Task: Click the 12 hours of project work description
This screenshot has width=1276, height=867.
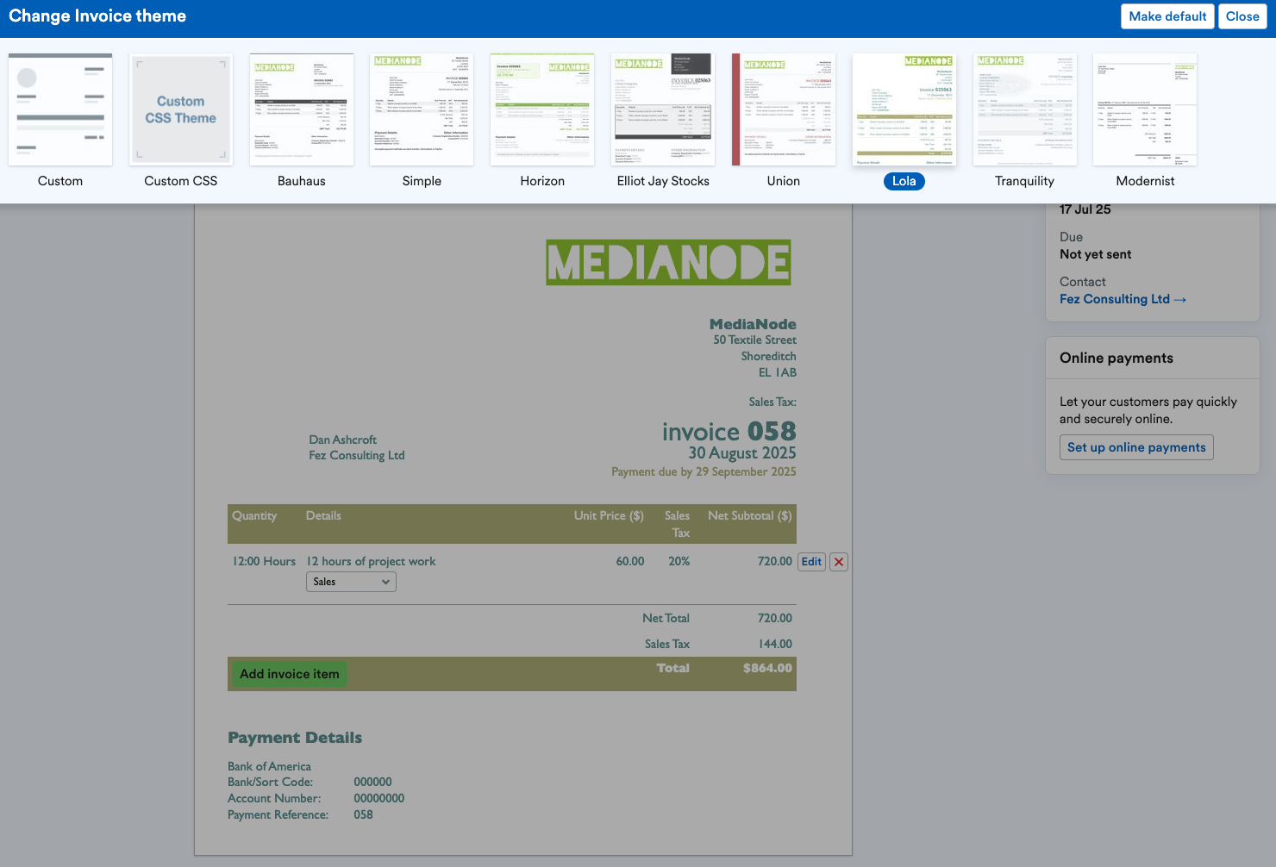Action: (x=372, y=561)
